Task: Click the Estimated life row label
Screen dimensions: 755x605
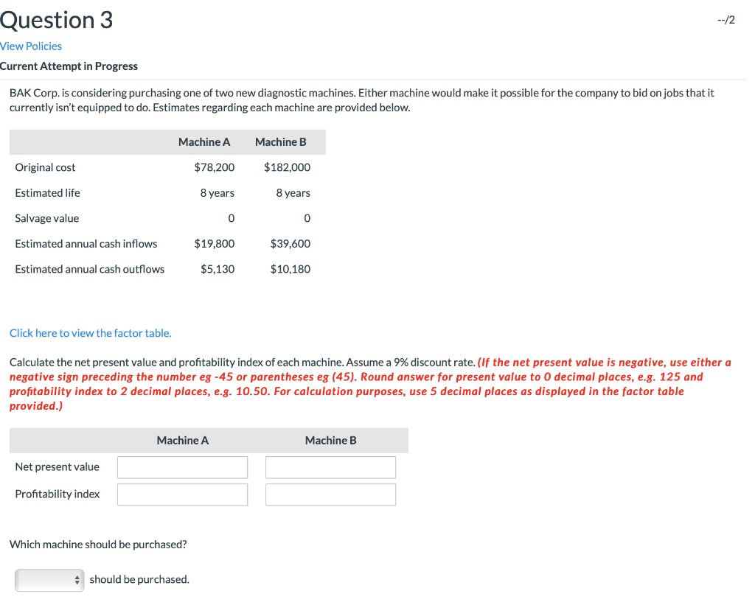Action: pyautogui.click(x=47, y=192)
